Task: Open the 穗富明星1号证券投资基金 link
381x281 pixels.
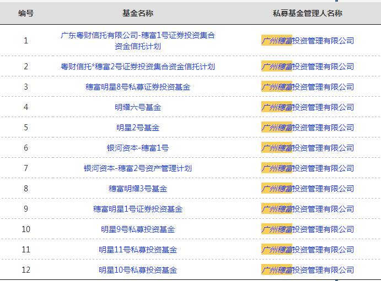Action: (138, 209)
